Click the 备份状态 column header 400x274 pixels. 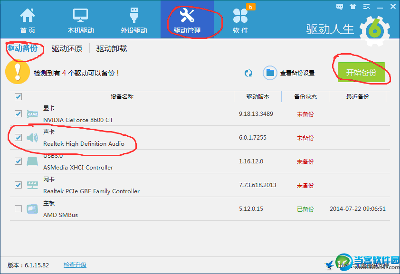pos(305,96)
